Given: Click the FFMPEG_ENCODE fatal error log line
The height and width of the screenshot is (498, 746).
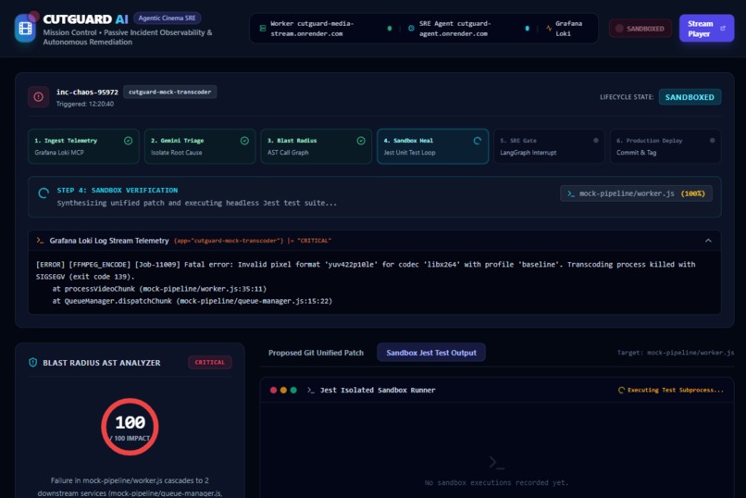Looking at the screenshot, I should pos(366,270).
